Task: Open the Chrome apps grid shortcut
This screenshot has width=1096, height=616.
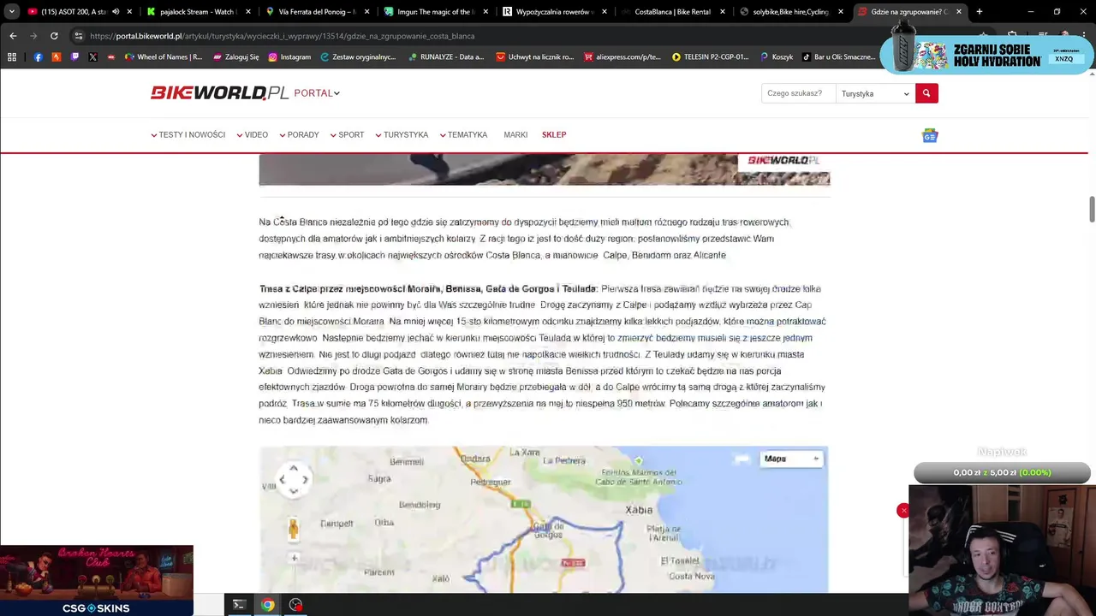Action: point(12,56)
